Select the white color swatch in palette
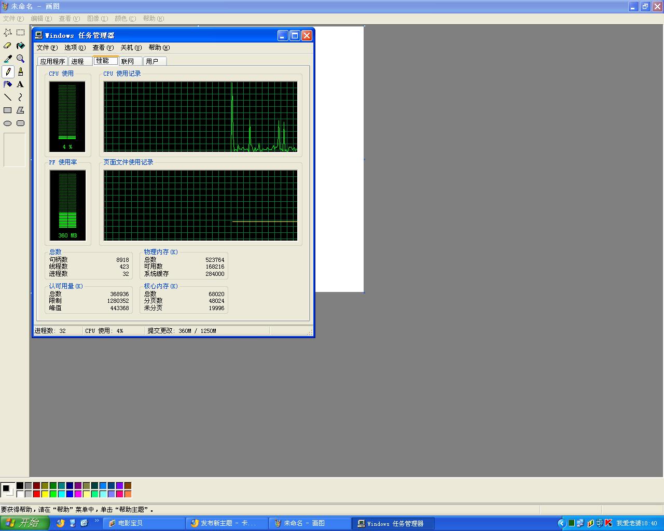The image size is (664, 531). coord(20,494)
